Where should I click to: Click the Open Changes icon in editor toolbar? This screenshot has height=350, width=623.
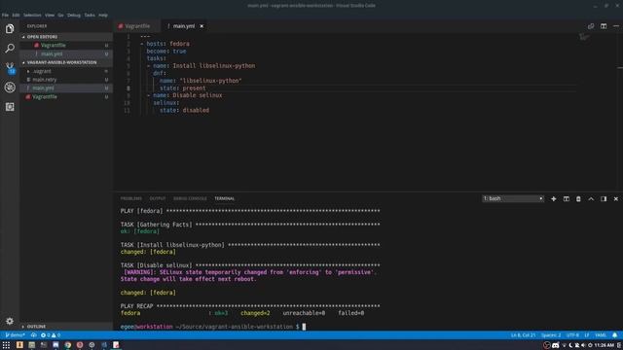click(591, 26)
